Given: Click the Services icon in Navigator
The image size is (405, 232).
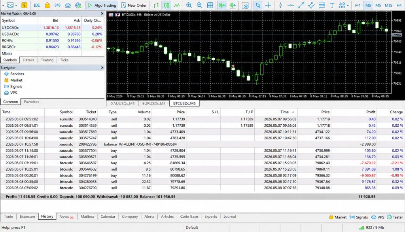Looking at the screenshot, I should (x=6, y=74).
